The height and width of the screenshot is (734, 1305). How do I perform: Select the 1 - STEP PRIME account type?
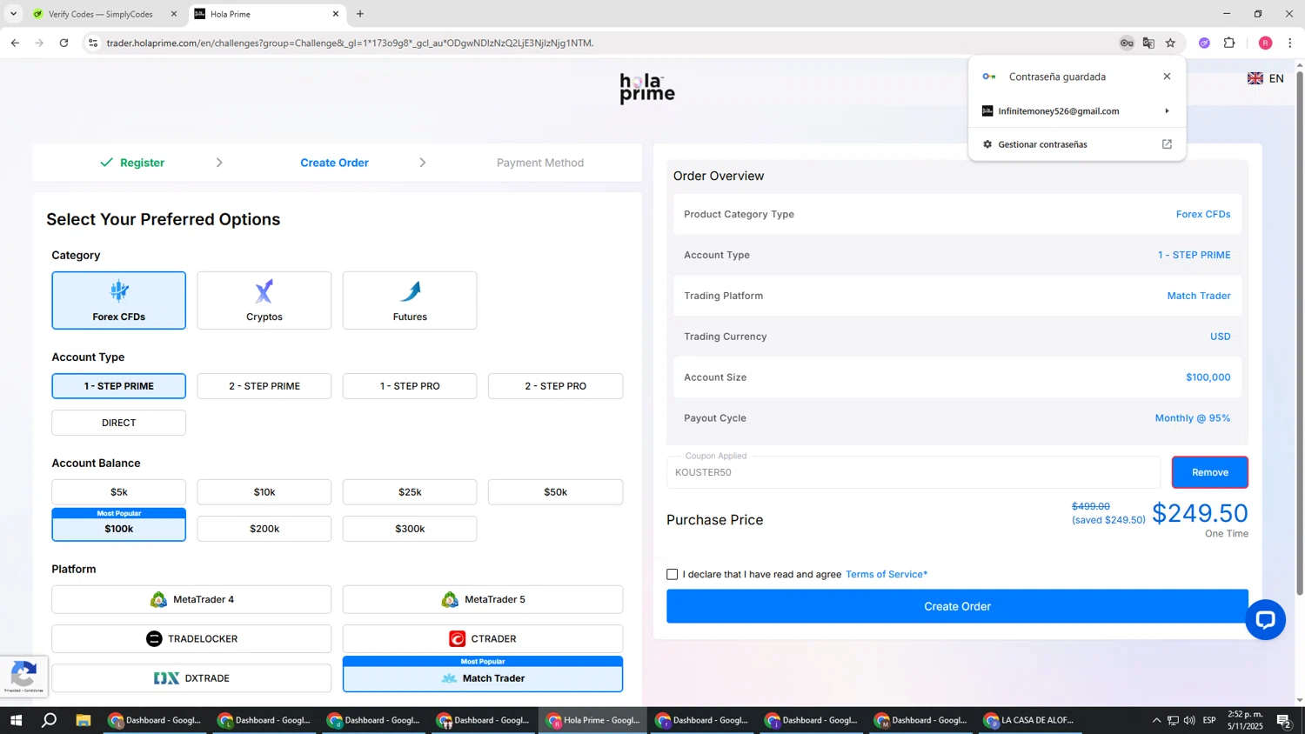tap(118, 386)
